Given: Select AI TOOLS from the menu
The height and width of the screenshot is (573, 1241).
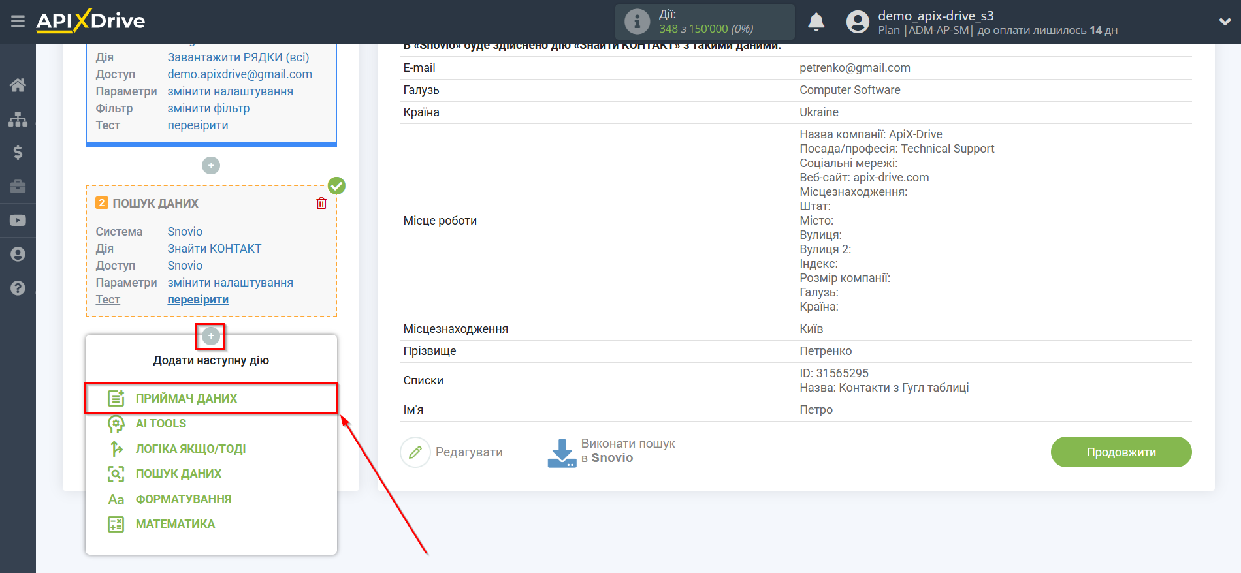Looking at the screenshot, I should pos(161,424).
